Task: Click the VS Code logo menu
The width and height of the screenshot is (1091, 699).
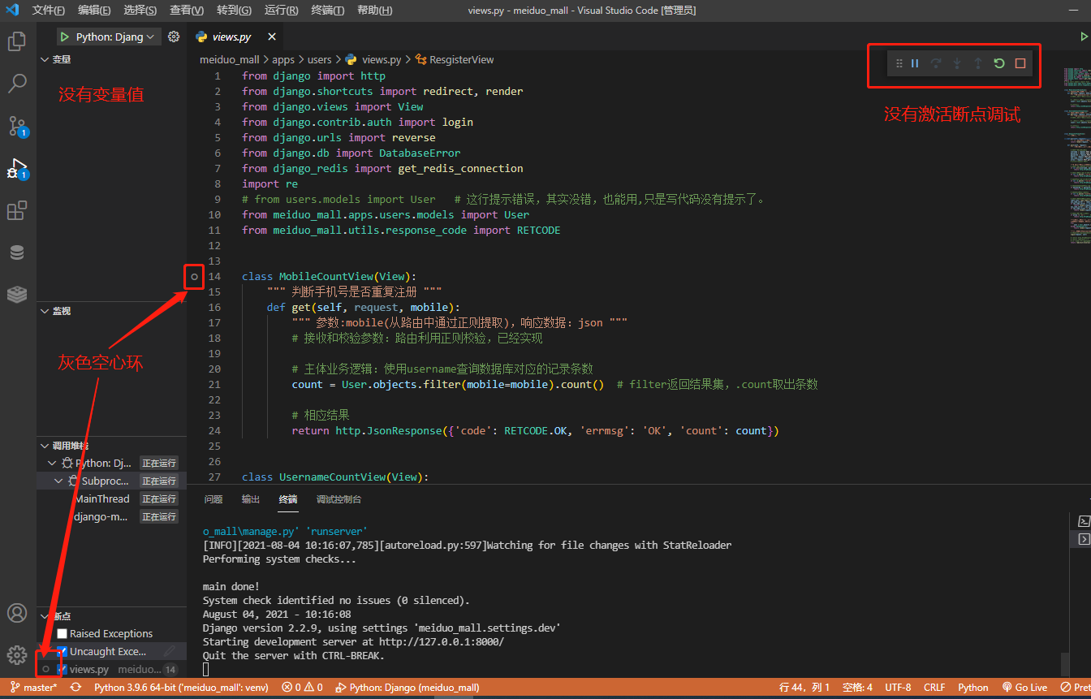Action: point(12,11)
